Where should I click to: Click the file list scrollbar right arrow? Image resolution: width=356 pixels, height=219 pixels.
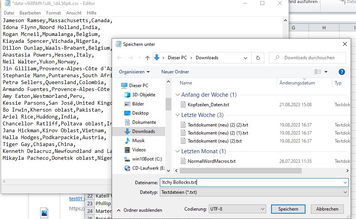pos(347,171)
